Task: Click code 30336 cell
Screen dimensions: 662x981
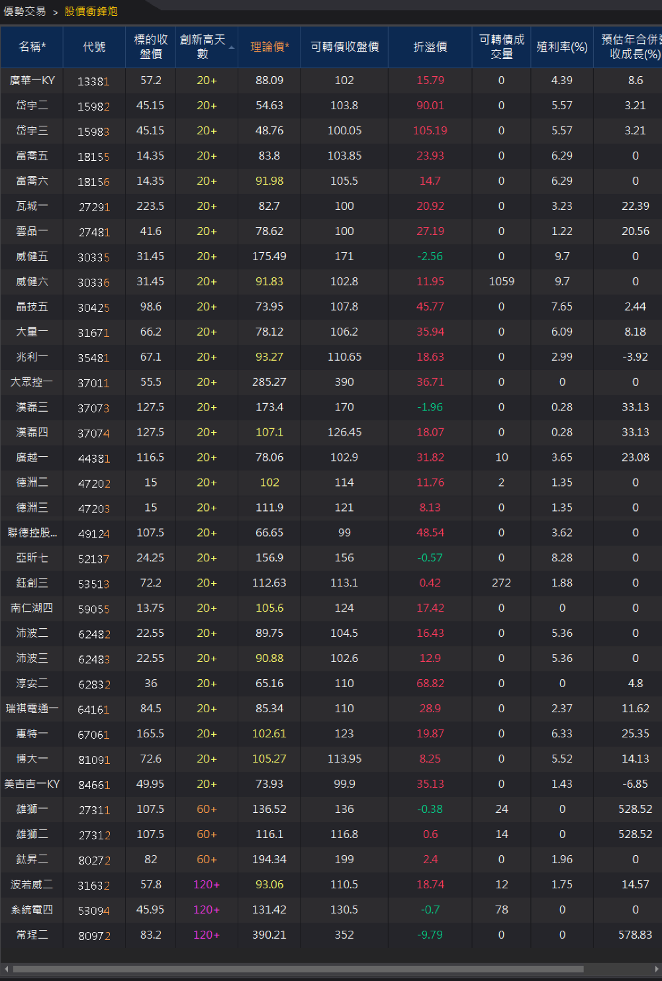Action: (x=94, y=283)
